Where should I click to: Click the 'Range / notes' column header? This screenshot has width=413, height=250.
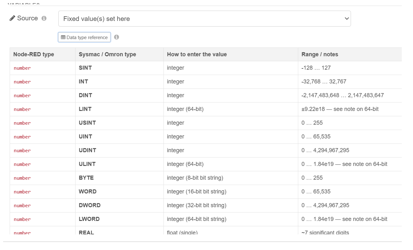pos(350,54)
